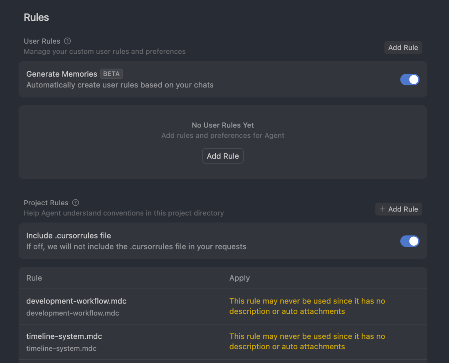
Task: Click the warning message for timeline-system.mdc
Action: click(x=307, y=341)
